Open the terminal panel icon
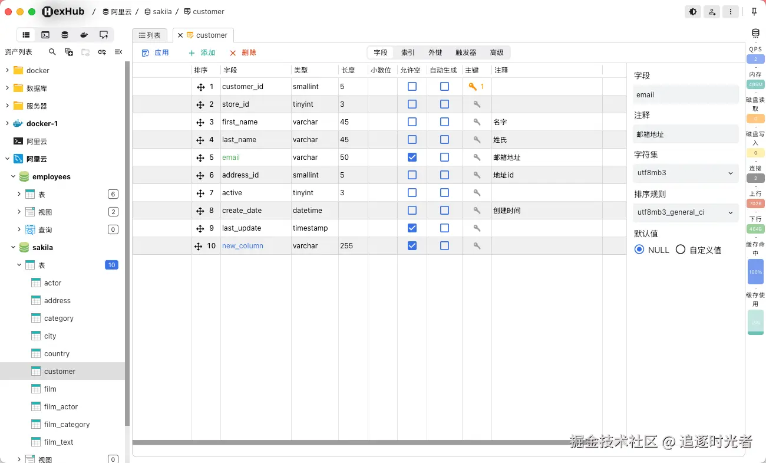 (45, 35)
